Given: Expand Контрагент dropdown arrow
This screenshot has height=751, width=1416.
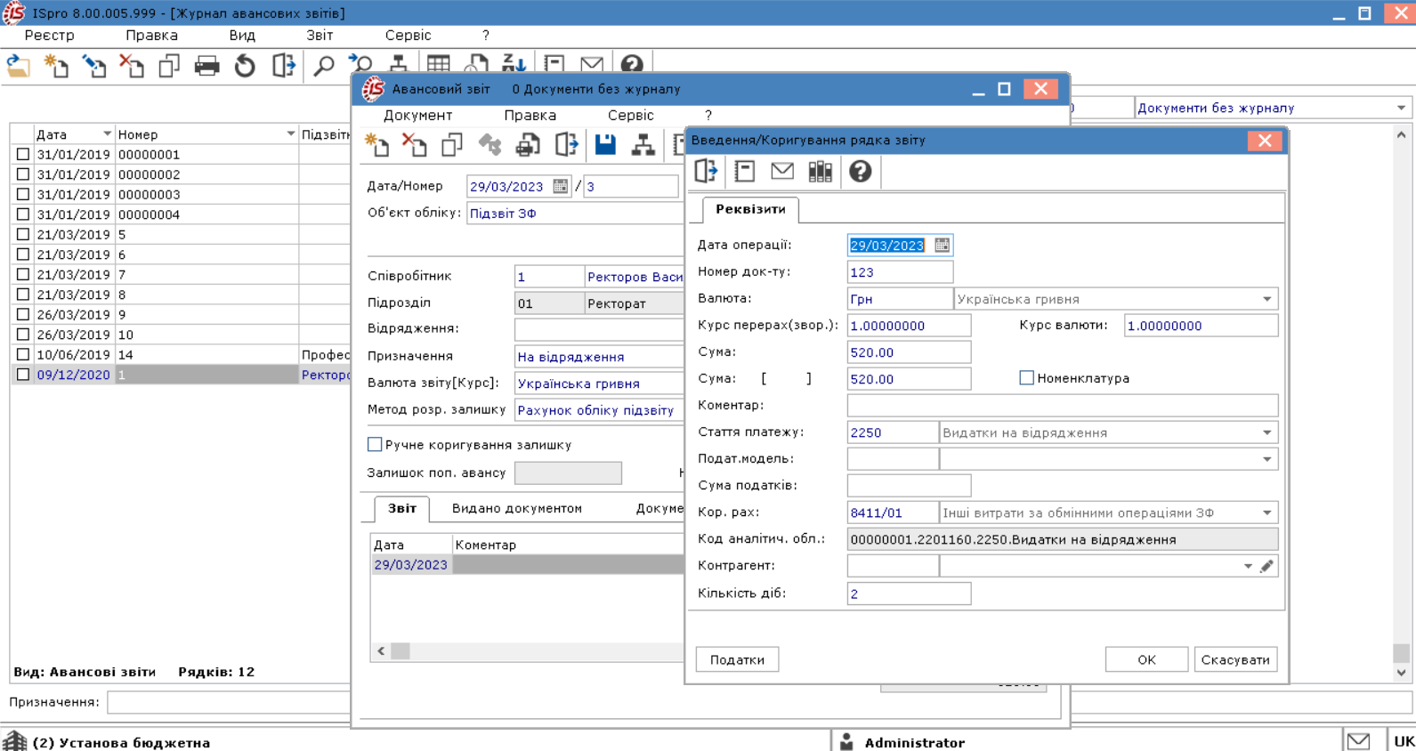Looking at the screenshot, I should tap(1248, 566).
